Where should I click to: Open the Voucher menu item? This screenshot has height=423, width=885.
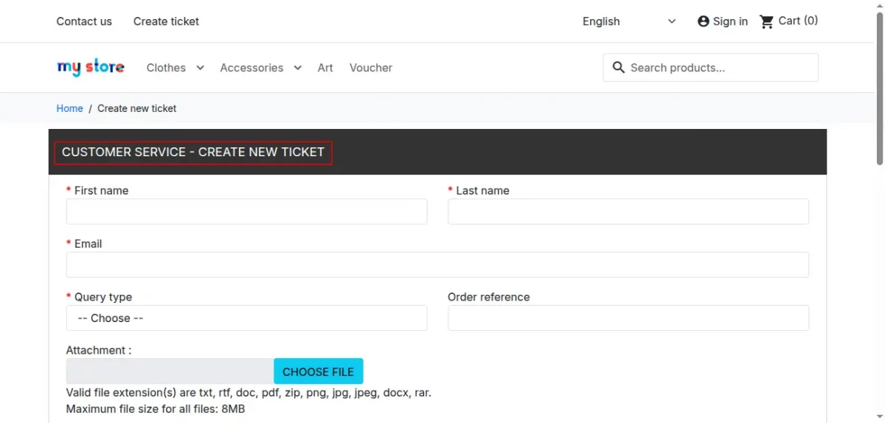pos(371,68)
